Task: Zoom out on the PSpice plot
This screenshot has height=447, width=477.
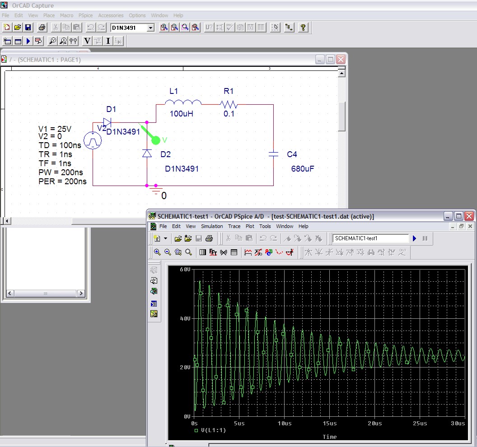Action: click(x=168, y=252)
